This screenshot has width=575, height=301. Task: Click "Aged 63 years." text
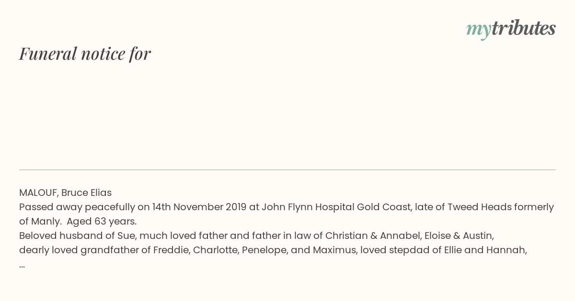[x=102, y=221]
